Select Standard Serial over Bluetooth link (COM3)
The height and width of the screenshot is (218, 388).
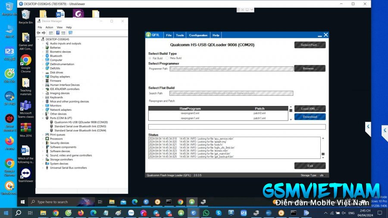coord(80,126)
